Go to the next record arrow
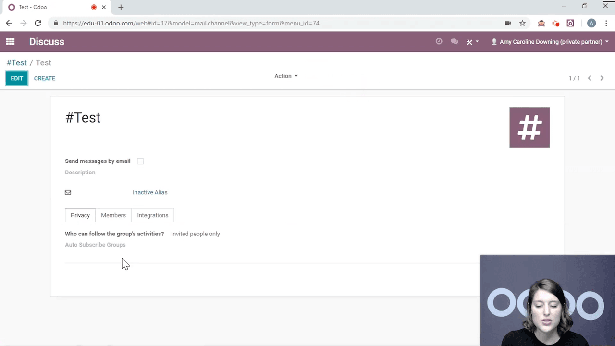Screen dimensions: 615x346 pos(602,78)
